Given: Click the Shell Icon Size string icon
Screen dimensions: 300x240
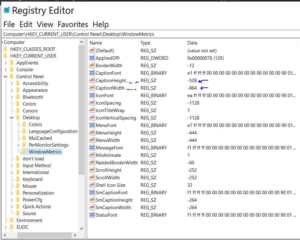Looking at the screenshot, I should click(92, 185).
